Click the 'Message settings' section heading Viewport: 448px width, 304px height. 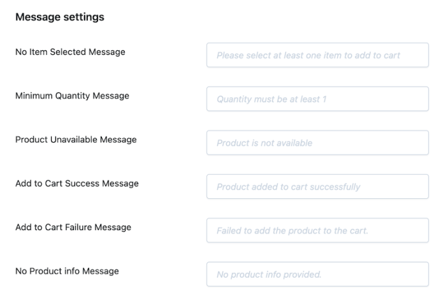pos(60,17)
